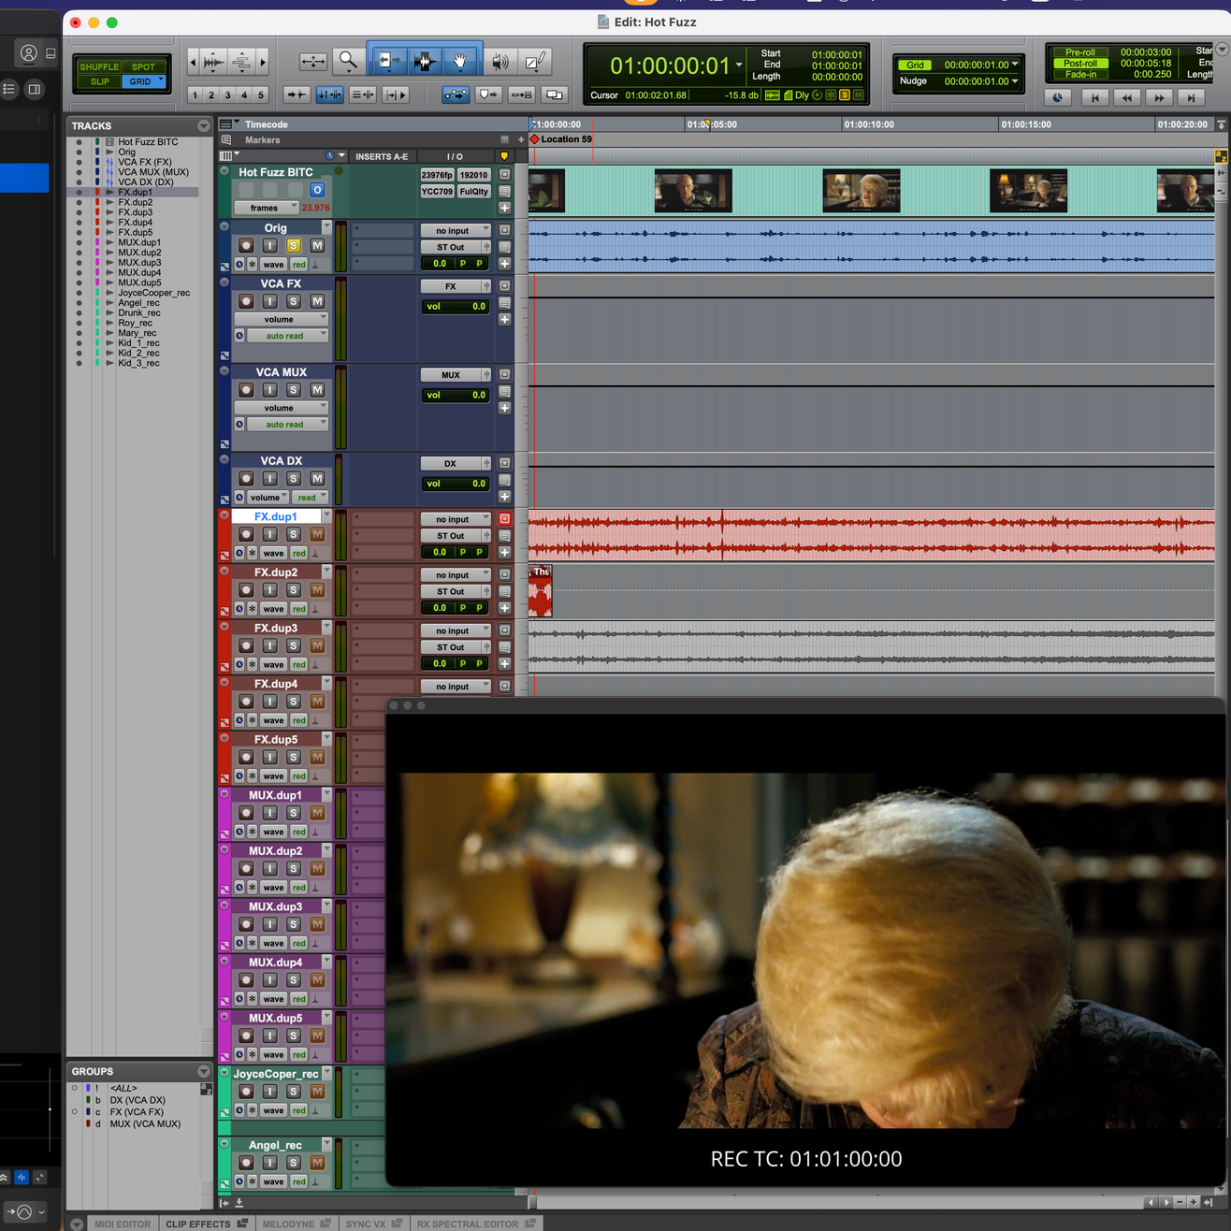
Task: Toggle the Grid indicator button
Action: tap(915, 65)
